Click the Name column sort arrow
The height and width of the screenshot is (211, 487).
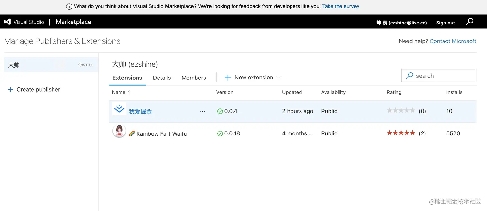point(129,92)
